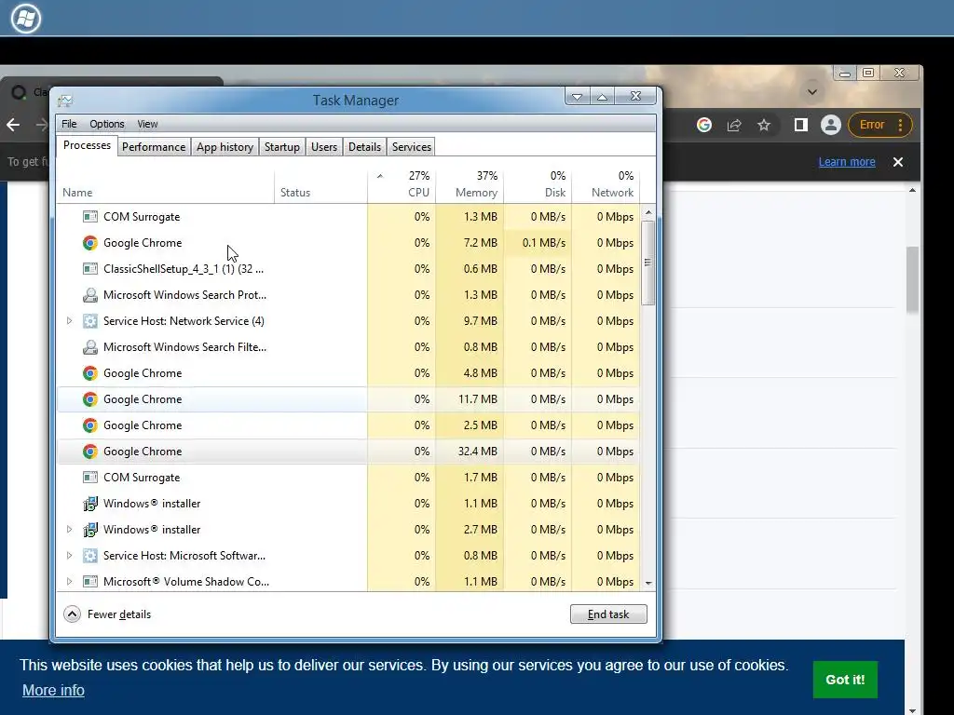Click the ClassicShellSetup process icon
The width and height of the screenshot is (954, 715).
coord(90,269)
